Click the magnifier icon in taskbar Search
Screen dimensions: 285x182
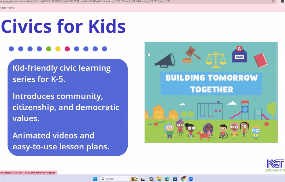pos(103,179)
